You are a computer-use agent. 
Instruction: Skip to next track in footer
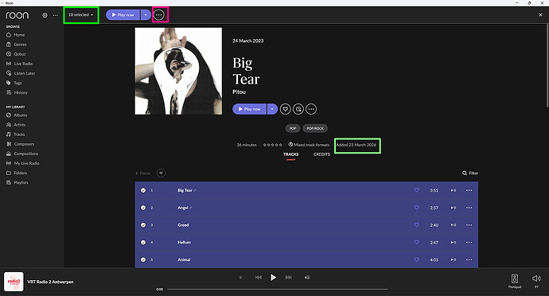click(289, 278)
